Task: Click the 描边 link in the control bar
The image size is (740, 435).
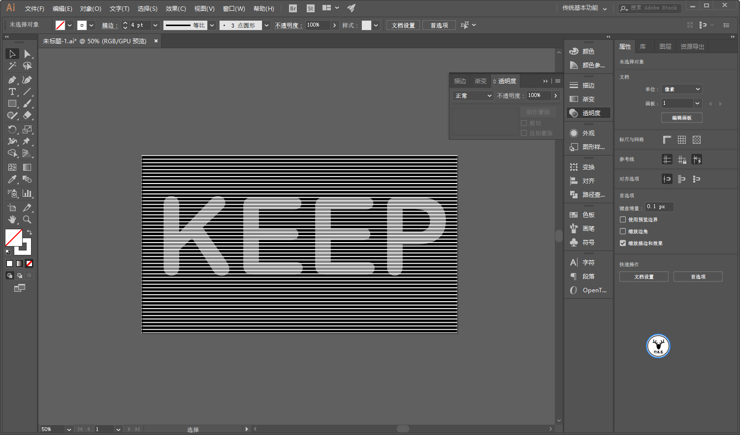Action: pos(109,25)
